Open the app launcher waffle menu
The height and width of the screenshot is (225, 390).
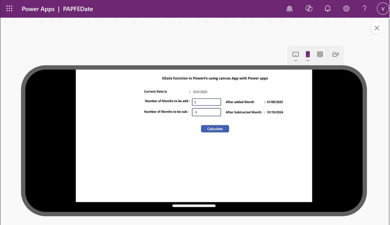tap(9, 9)
